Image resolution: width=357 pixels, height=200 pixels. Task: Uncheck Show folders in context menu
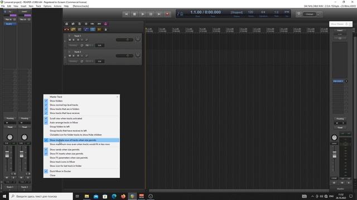click(x=81, y=101)
